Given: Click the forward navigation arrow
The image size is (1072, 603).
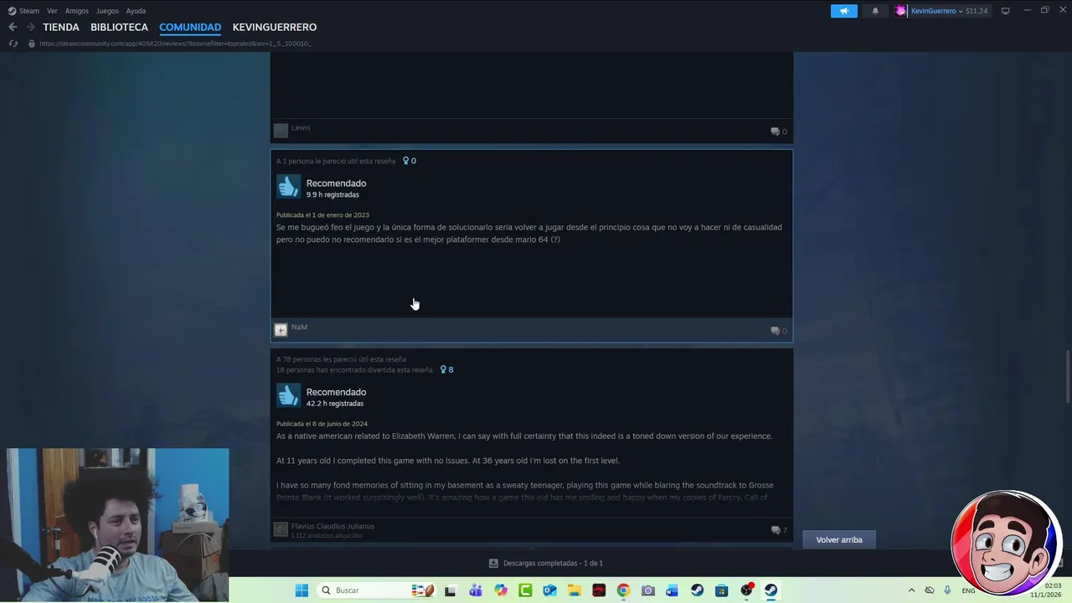Looking at the screenshot, I should click(x=31, y=27).
